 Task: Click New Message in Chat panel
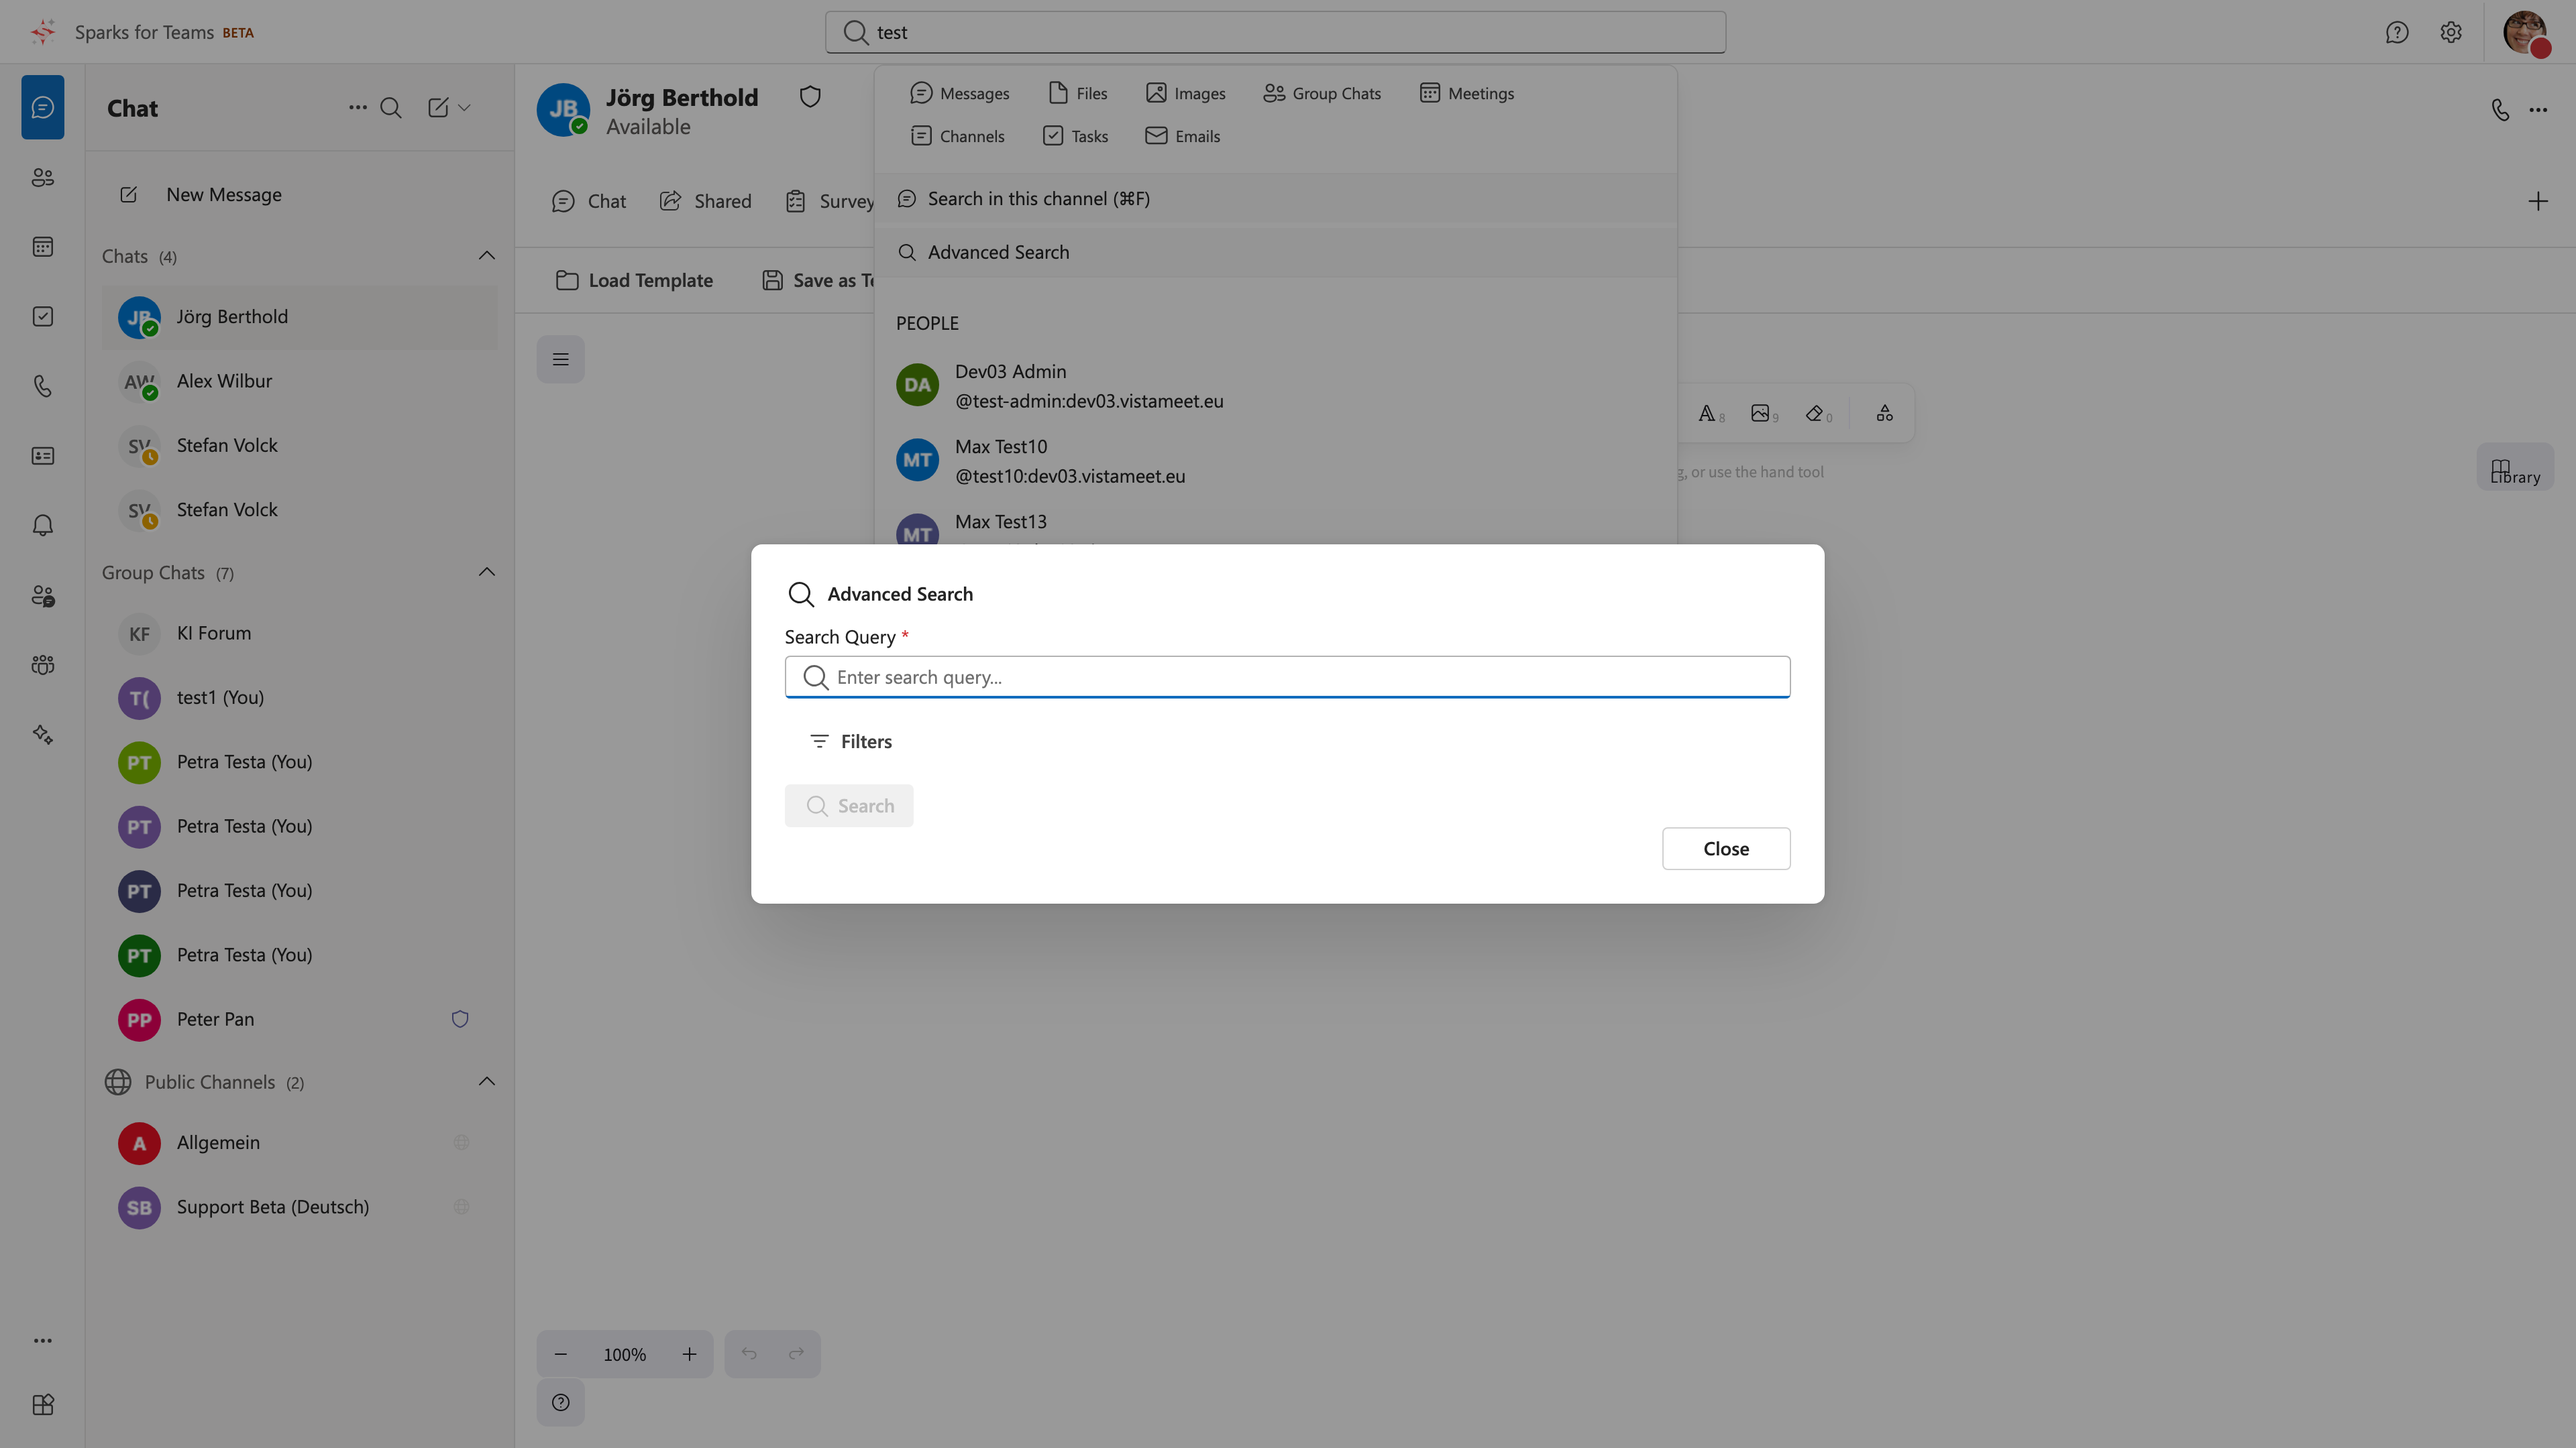(300, 195)
